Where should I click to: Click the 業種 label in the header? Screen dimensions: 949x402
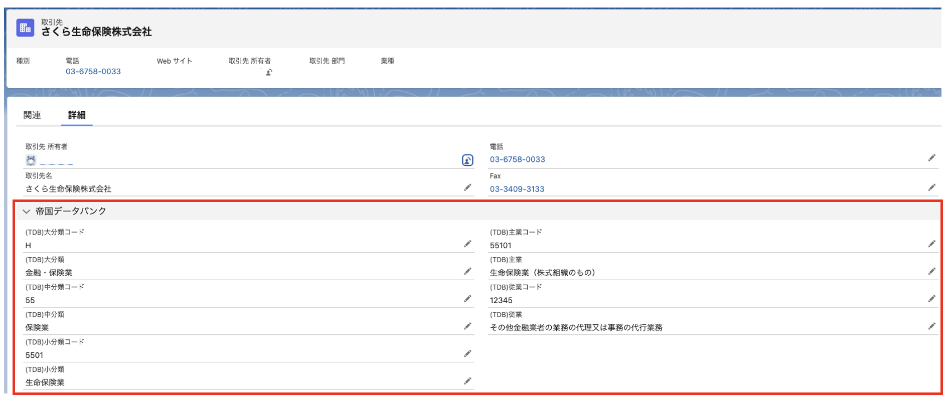387,61
